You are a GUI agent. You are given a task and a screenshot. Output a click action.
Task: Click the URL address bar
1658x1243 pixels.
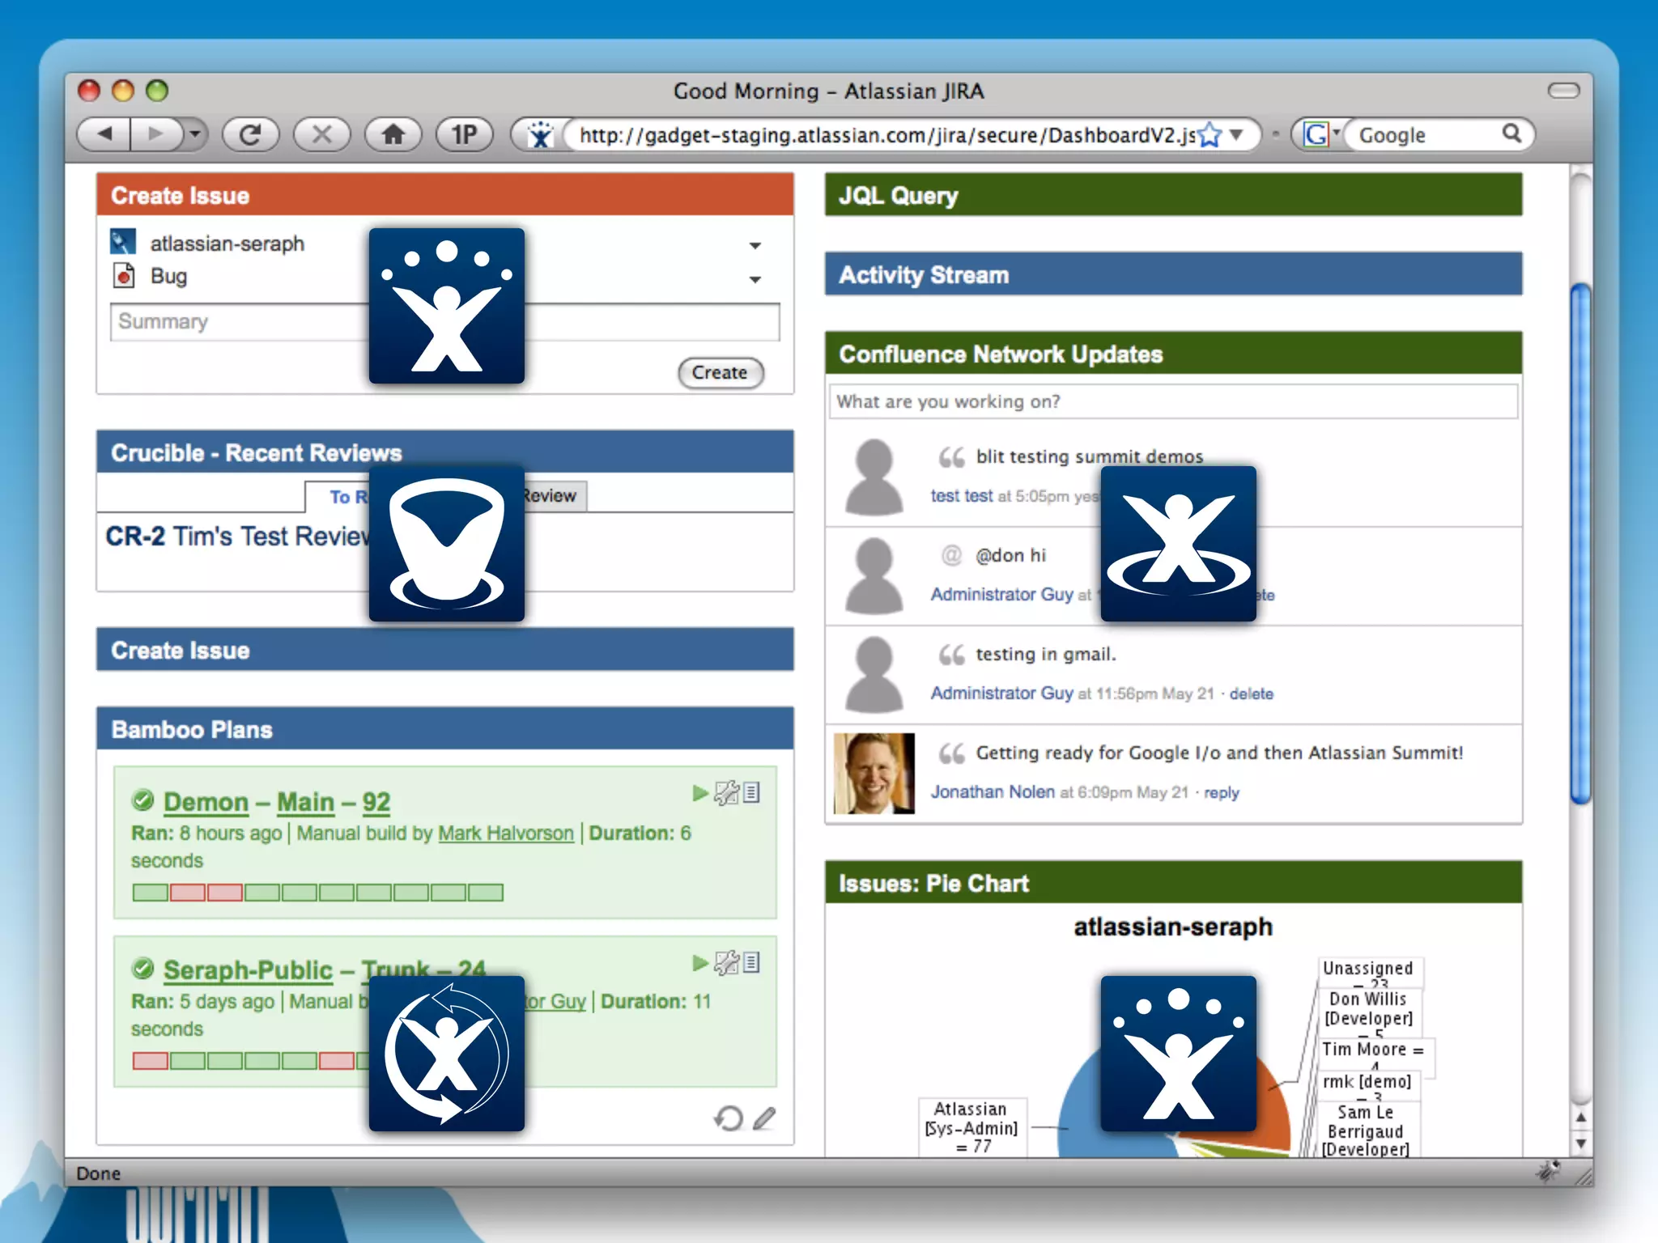pos(886,135)
